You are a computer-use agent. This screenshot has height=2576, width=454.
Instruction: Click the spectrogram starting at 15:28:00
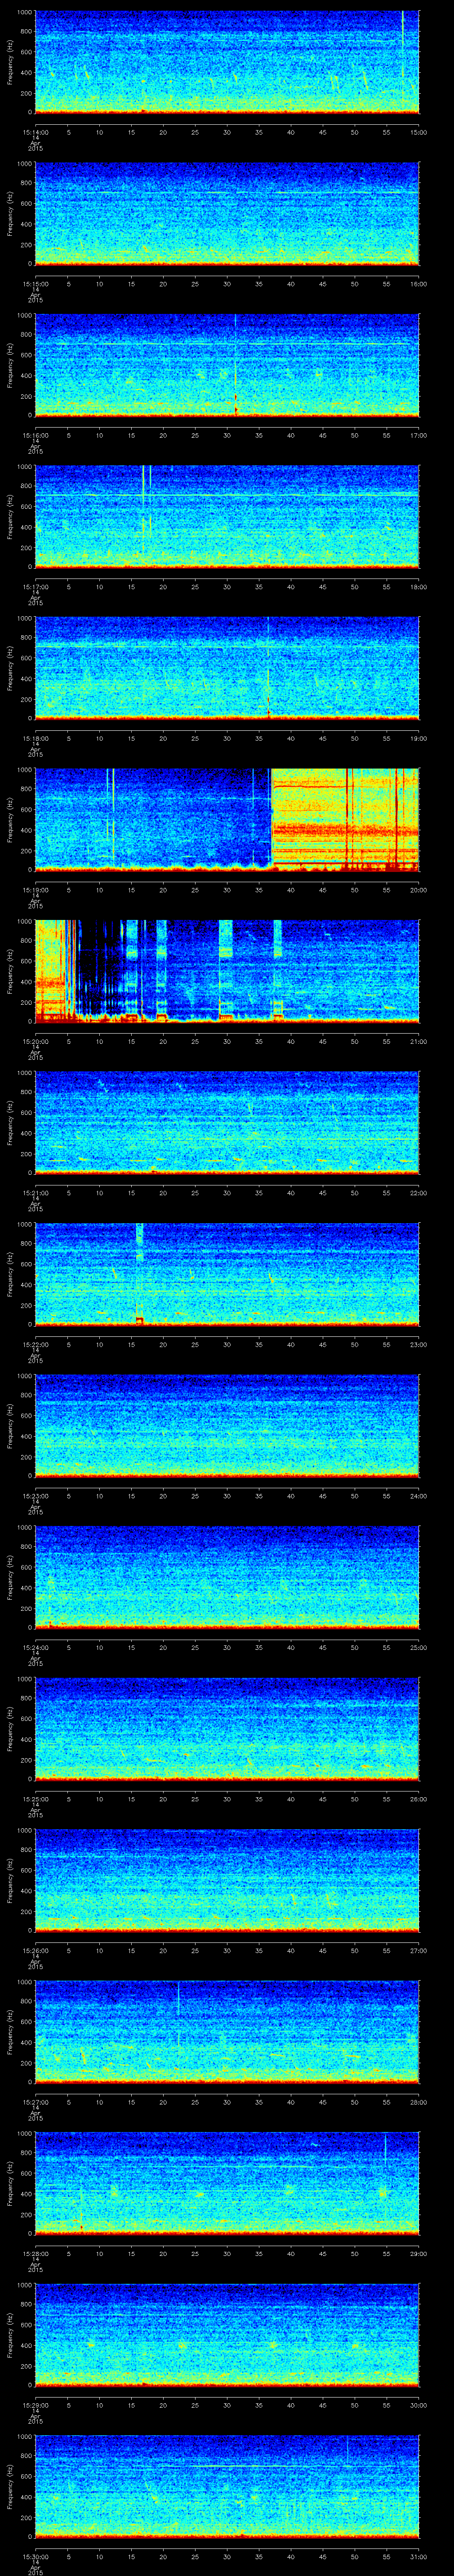[x=227, y=2183]
